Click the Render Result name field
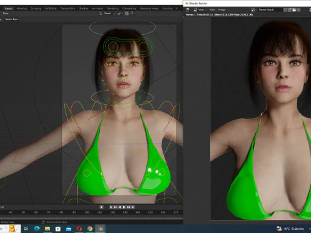 click(270, 10)
